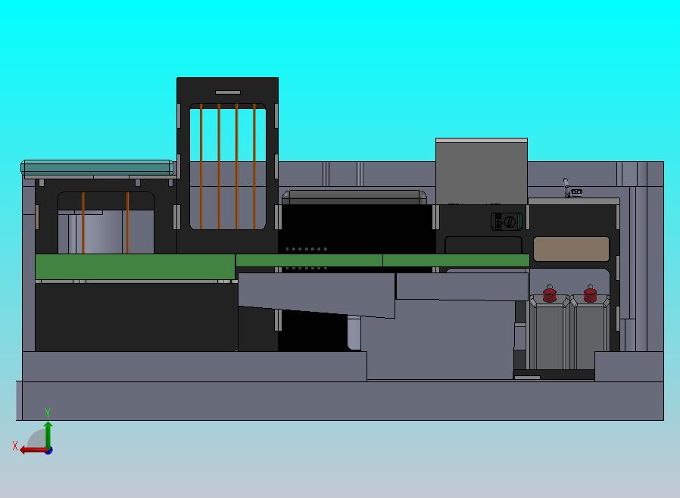Click the rounded gray cover in the middle
Image resolution: width=680 pixels, height=498 pixels.
click(354, 197)
